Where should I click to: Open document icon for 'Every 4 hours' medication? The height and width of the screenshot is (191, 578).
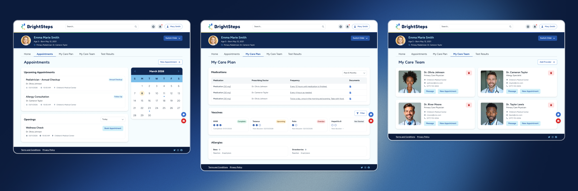350,93
